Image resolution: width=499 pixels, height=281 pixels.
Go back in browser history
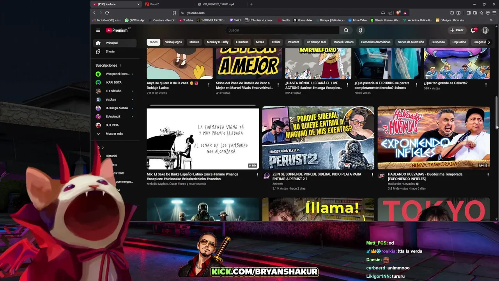click(94, 13)
